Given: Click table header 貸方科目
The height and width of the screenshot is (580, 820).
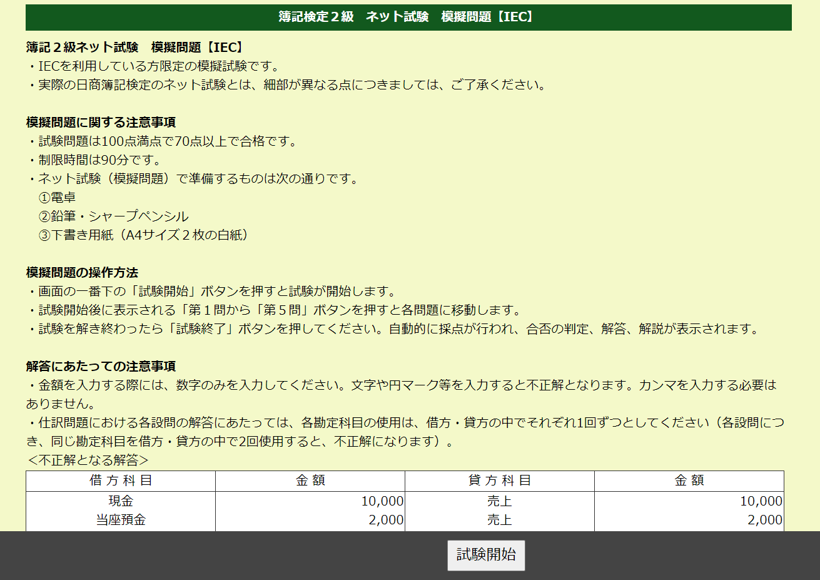Looking at the screenshot, I should [x=500, y=481].
